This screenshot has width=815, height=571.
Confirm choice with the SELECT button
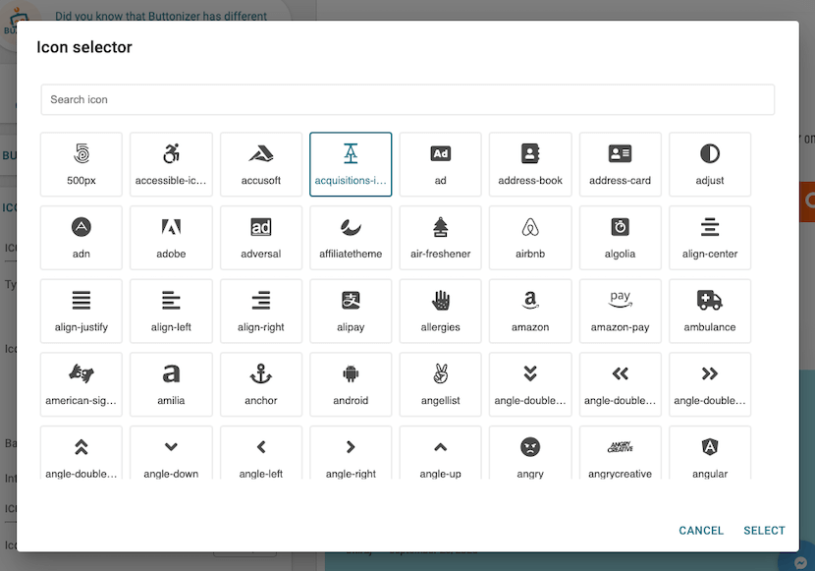pyautogui.click(x=763, y=530)
